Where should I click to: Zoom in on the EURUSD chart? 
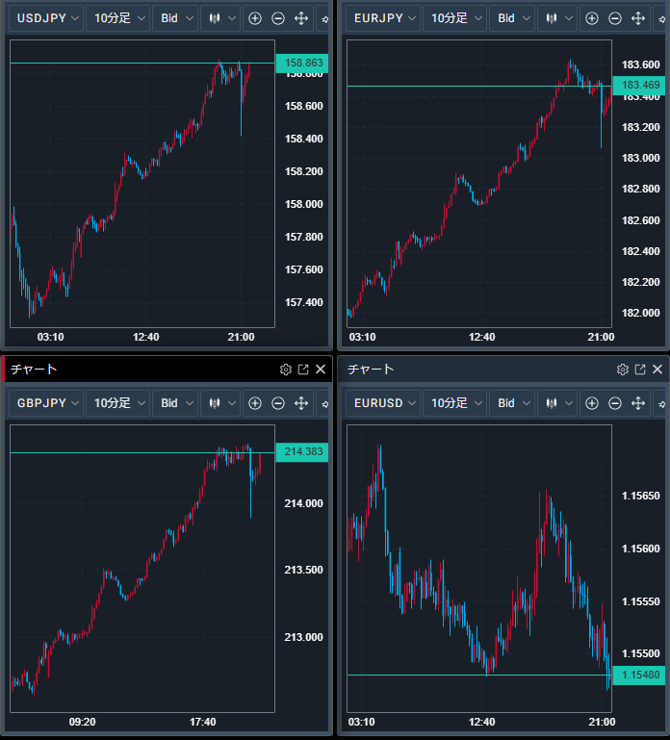[592, 403]
